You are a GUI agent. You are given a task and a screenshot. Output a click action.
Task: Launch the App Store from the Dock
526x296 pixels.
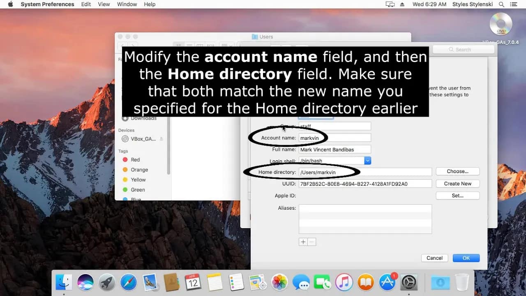click(x=388, y=282)
